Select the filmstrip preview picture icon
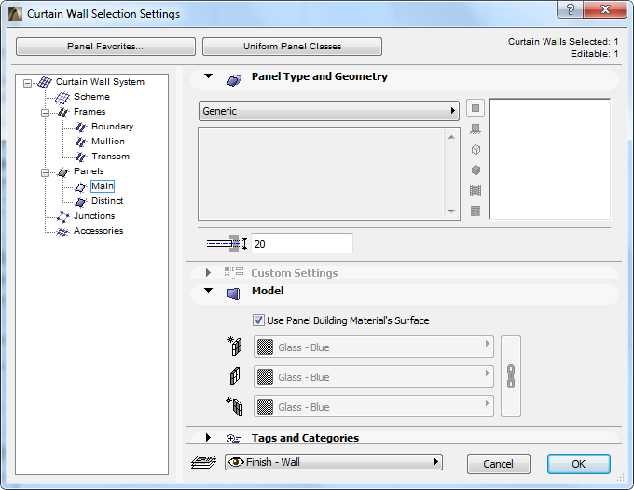Image resolution: width=634 pixels, height=490 pixels. pyautogui.click(x=475, y=190)
